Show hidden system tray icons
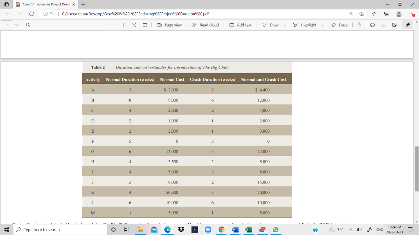Image resolution: width=419 pixels, height=235 pixels. pos(351,229)
